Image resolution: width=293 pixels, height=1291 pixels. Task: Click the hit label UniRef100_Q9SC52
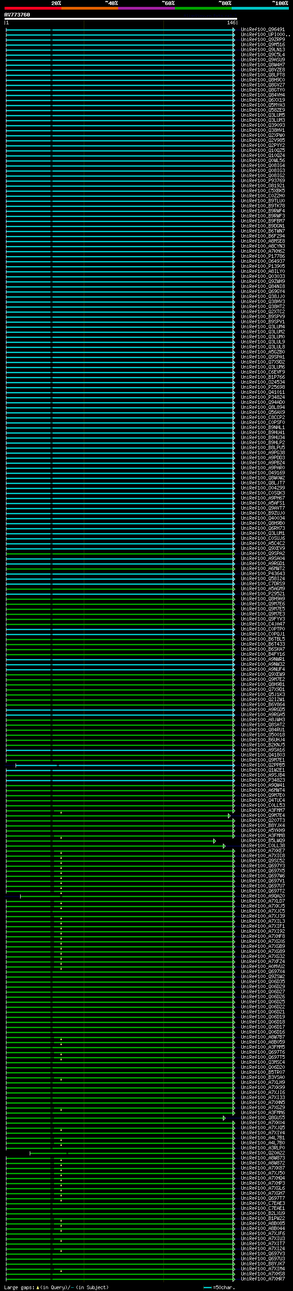[262, 861]
